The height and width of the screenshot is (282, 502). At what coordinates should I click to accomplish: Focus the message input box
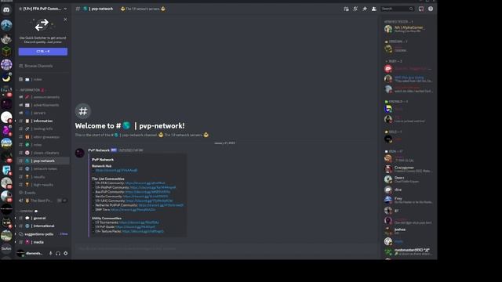pos(225,248)
